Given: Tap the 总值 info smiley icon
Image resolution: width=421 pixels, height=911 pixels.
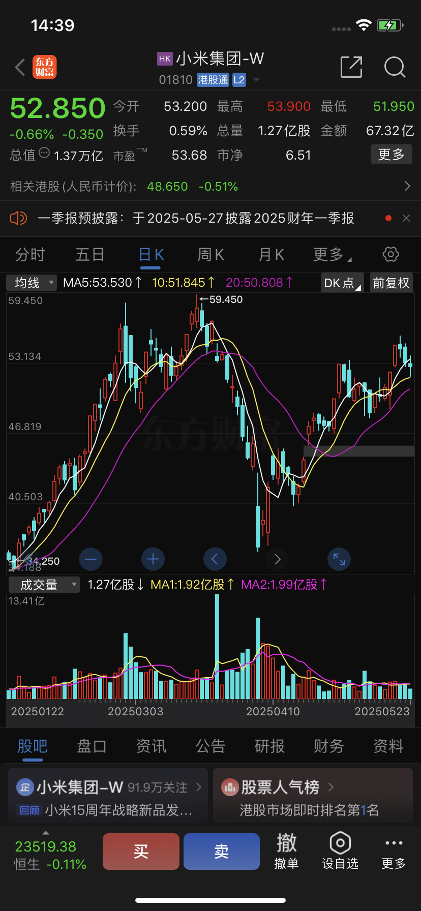Looking at the screenshot, I should coord(44,153).
